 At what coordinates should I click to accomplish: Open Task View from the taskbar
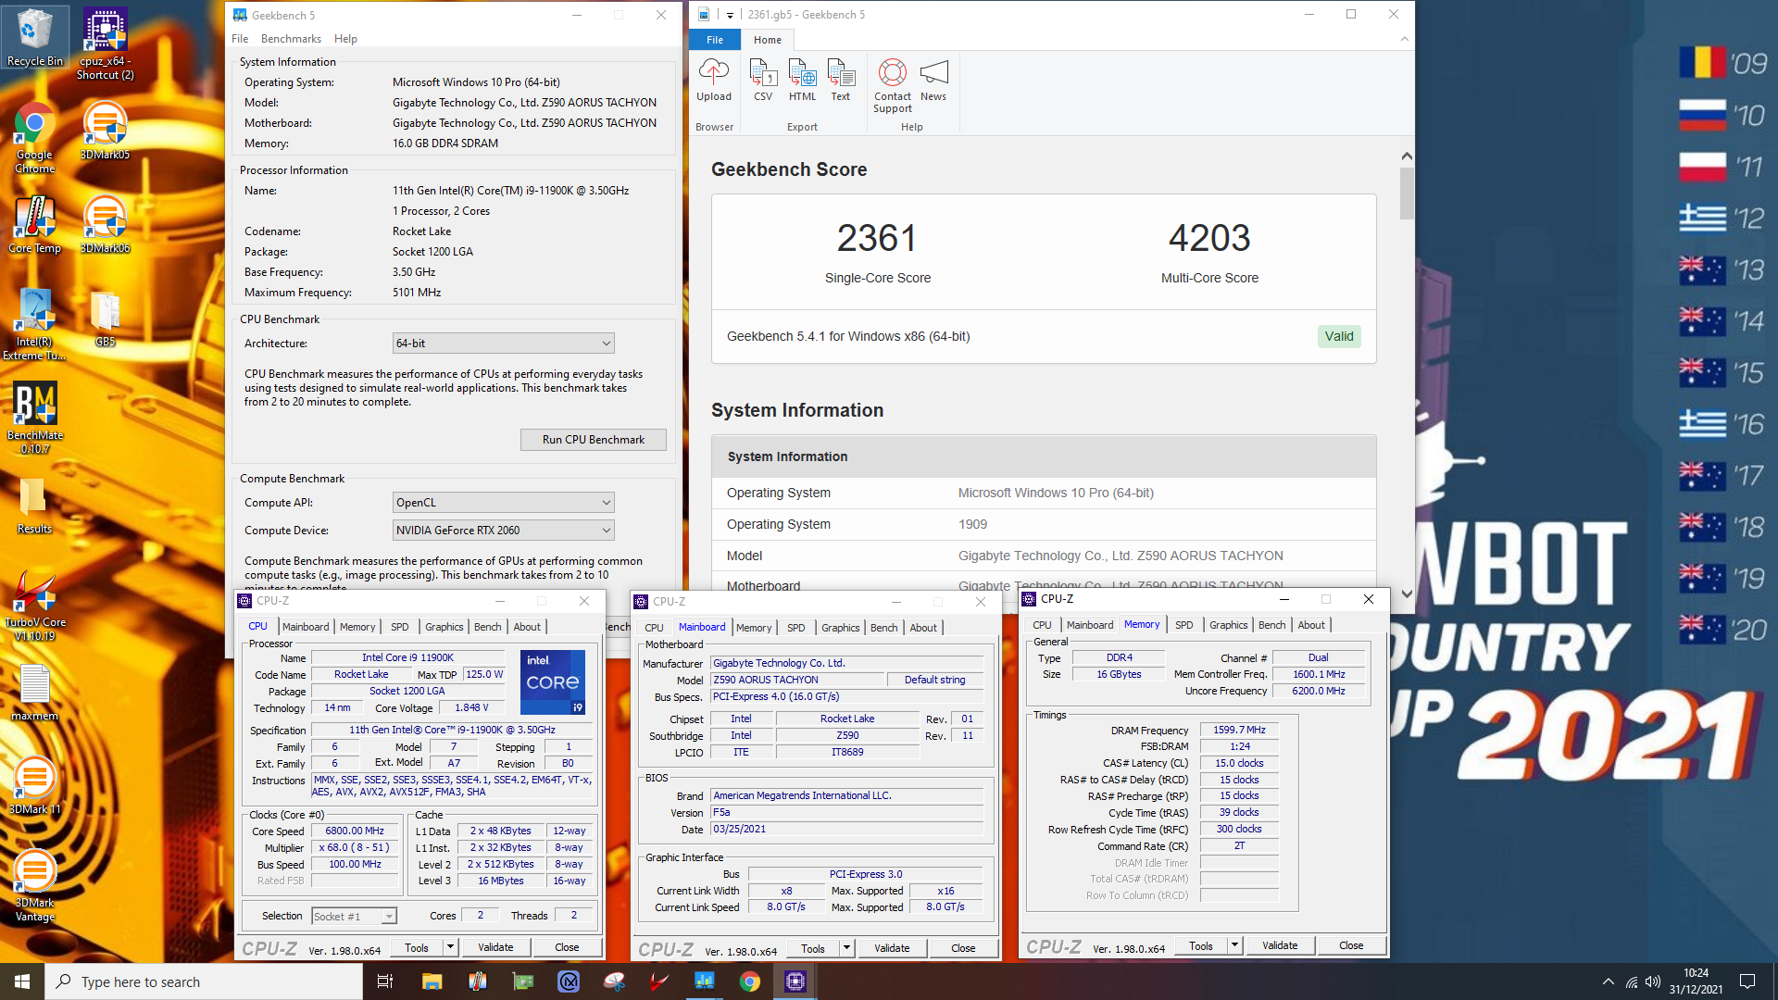click(385, 981)
